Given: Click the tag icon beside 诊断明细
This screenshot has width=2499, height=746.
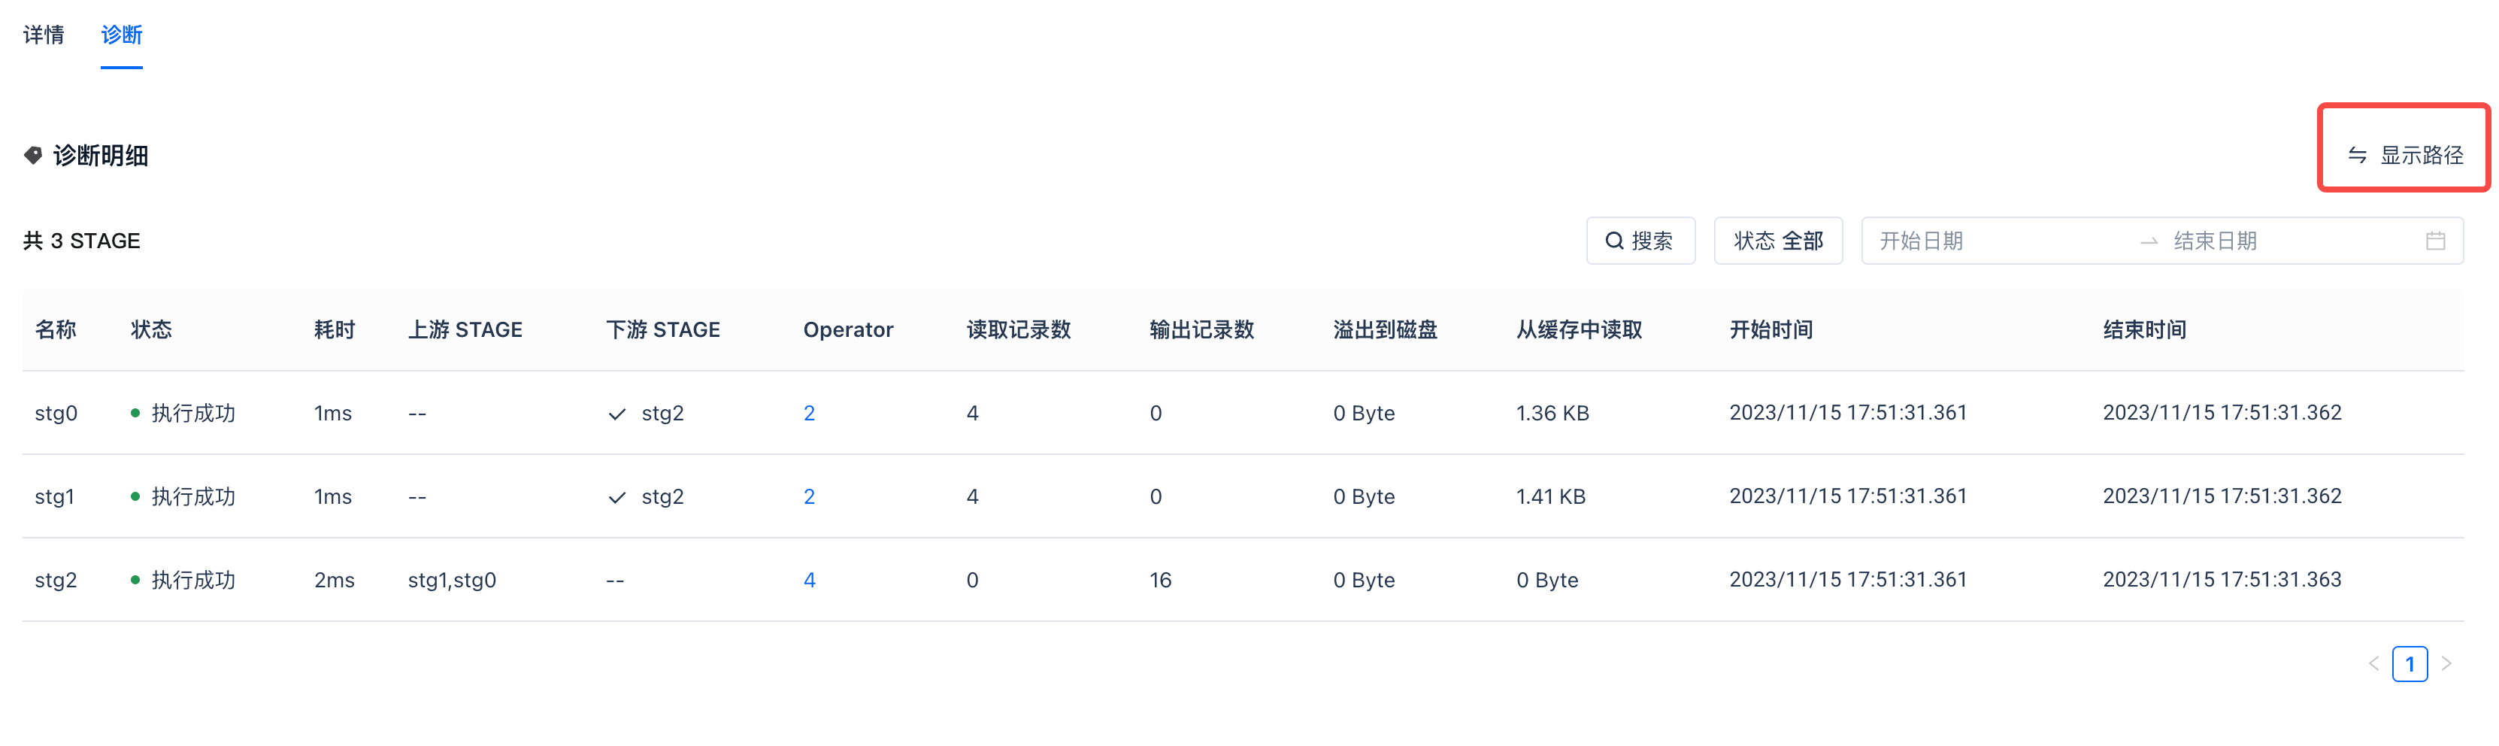Looking at the screenshot, I should 33,155.
